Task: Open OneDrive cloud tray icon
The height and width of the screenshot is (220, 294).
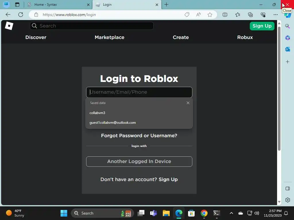Action: [241, 213]
